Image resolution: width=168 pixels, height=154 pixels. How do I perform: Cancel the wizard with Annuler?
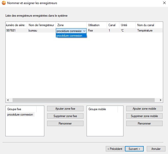pyautogui.click(x=156, y=149)
